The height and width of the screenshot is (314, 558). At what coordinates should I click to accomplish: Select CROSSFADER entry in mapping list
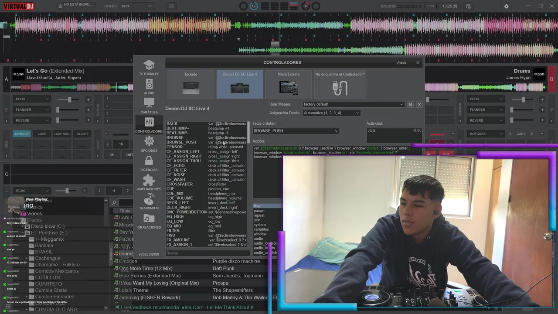pyautogui.click(x=206, y=184)
